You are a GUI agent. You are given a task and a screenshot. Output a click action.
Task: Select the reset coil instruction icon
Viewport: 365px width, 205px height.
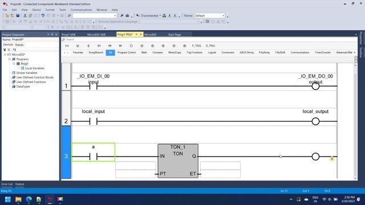[x=164, y=46]
